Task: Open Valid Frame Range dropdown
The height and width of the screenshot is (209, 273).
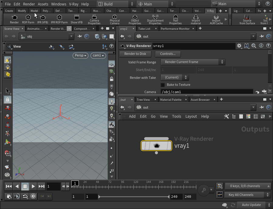Action: point(193,62)
